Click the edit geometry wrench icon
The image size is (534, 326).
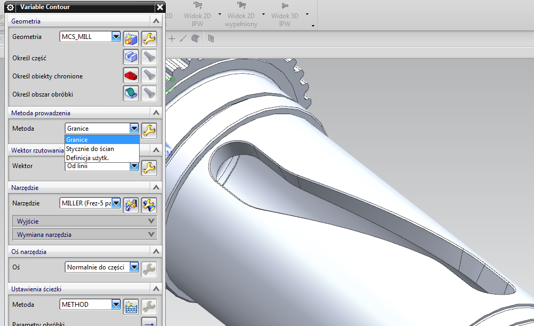click(x=149, y=38)
